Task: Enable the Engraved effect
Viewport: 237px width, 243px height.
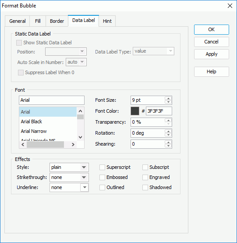Action: 145,178
